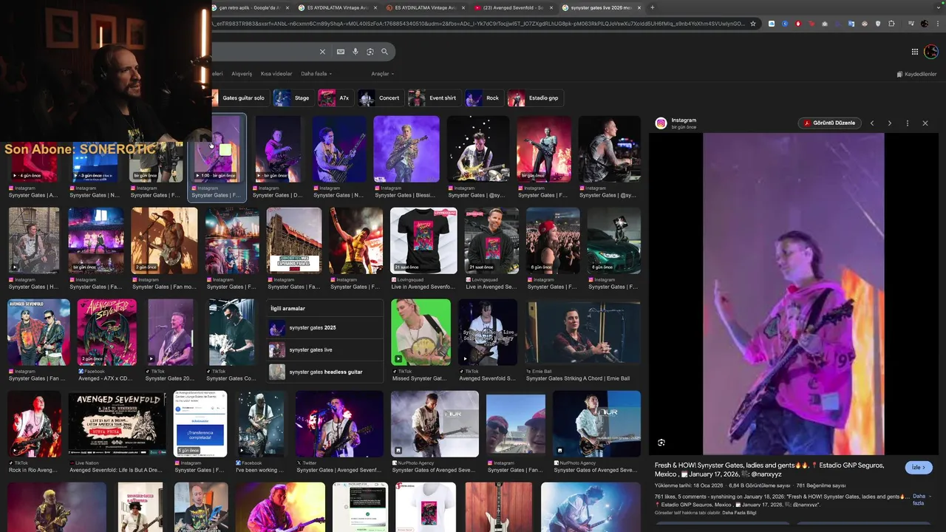Click inside the Google search text field

264,52
